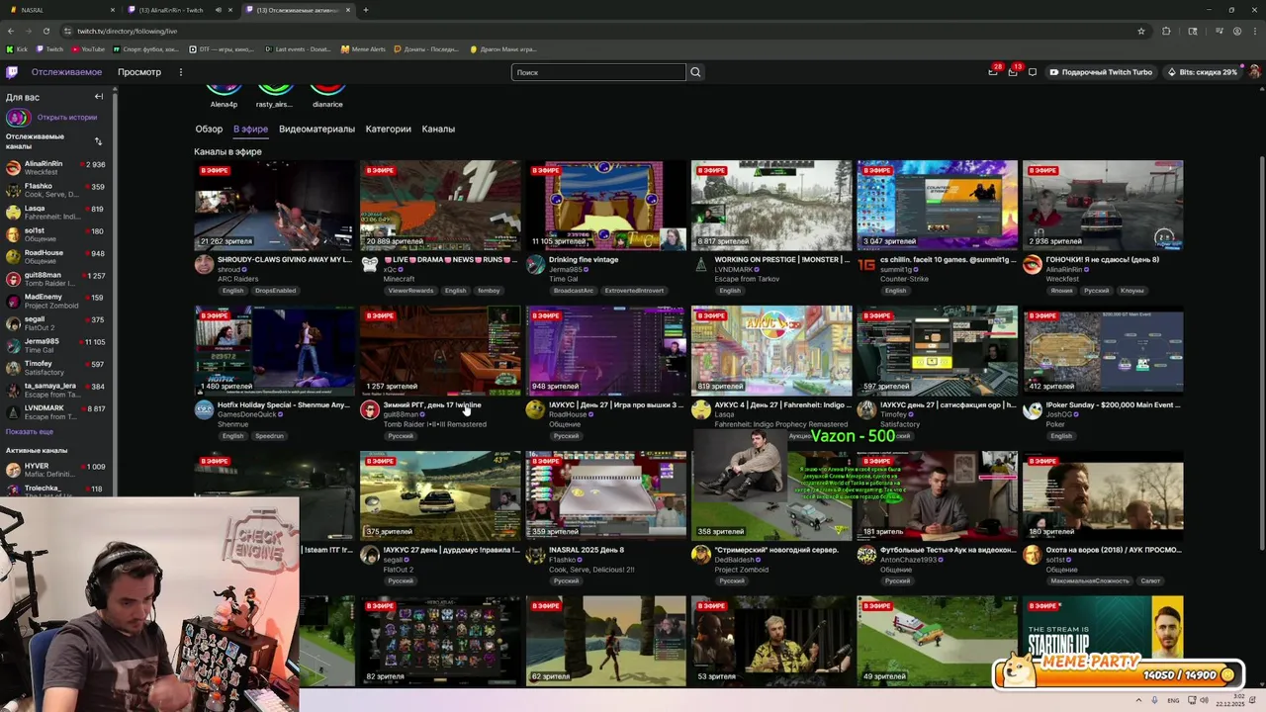This screenshot has height=712, width=1266.
Task: Click Отслеживаемое in top navigation
Action: coord(66,72)
